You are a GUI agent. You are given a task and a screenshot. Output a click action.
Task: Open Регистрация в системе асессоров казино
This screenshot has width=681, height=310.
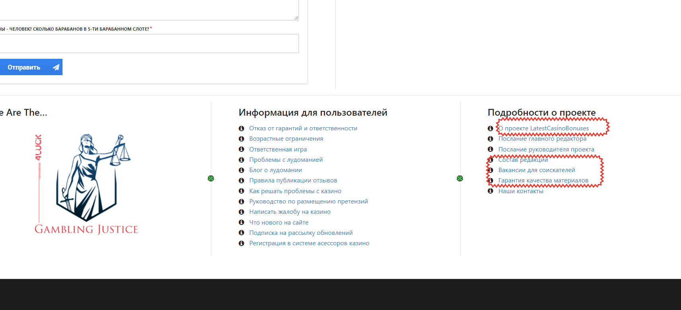[x=309, y=243]
